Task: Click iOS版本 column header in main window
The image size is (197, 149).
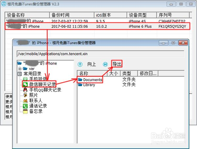Action: click(x=110, y=15)
